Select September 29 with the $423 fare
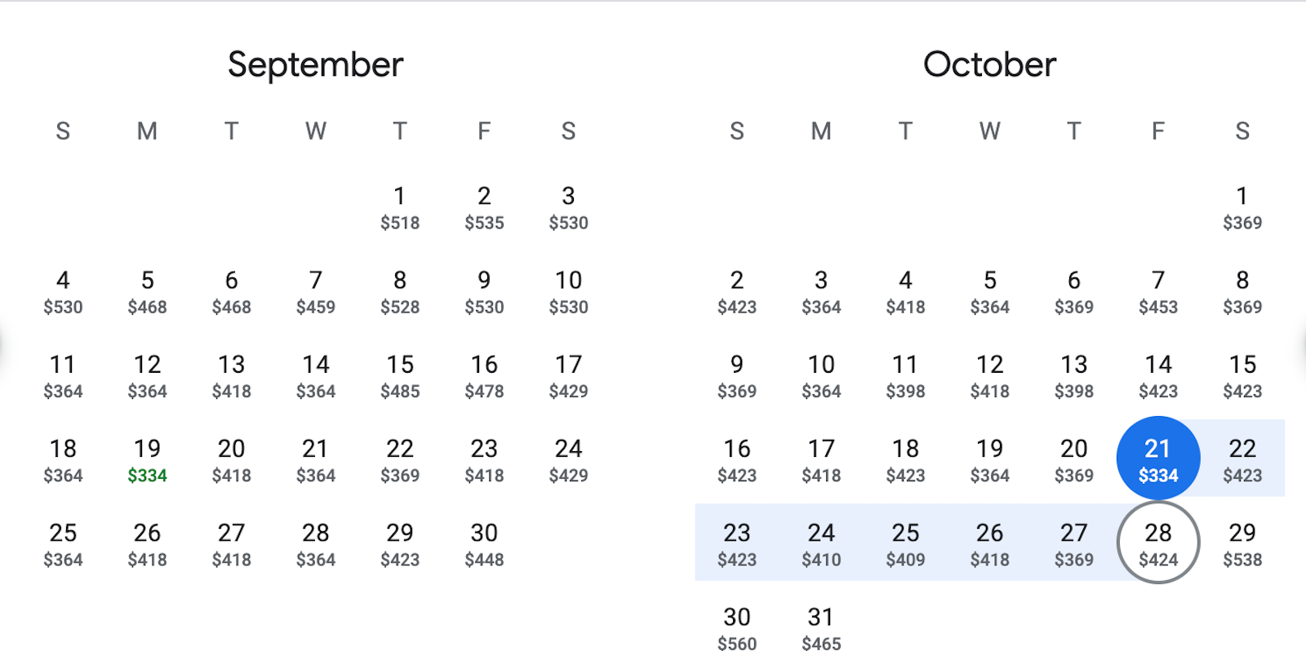Viewport: 1306px width, 651px height. tap(400, 543)
